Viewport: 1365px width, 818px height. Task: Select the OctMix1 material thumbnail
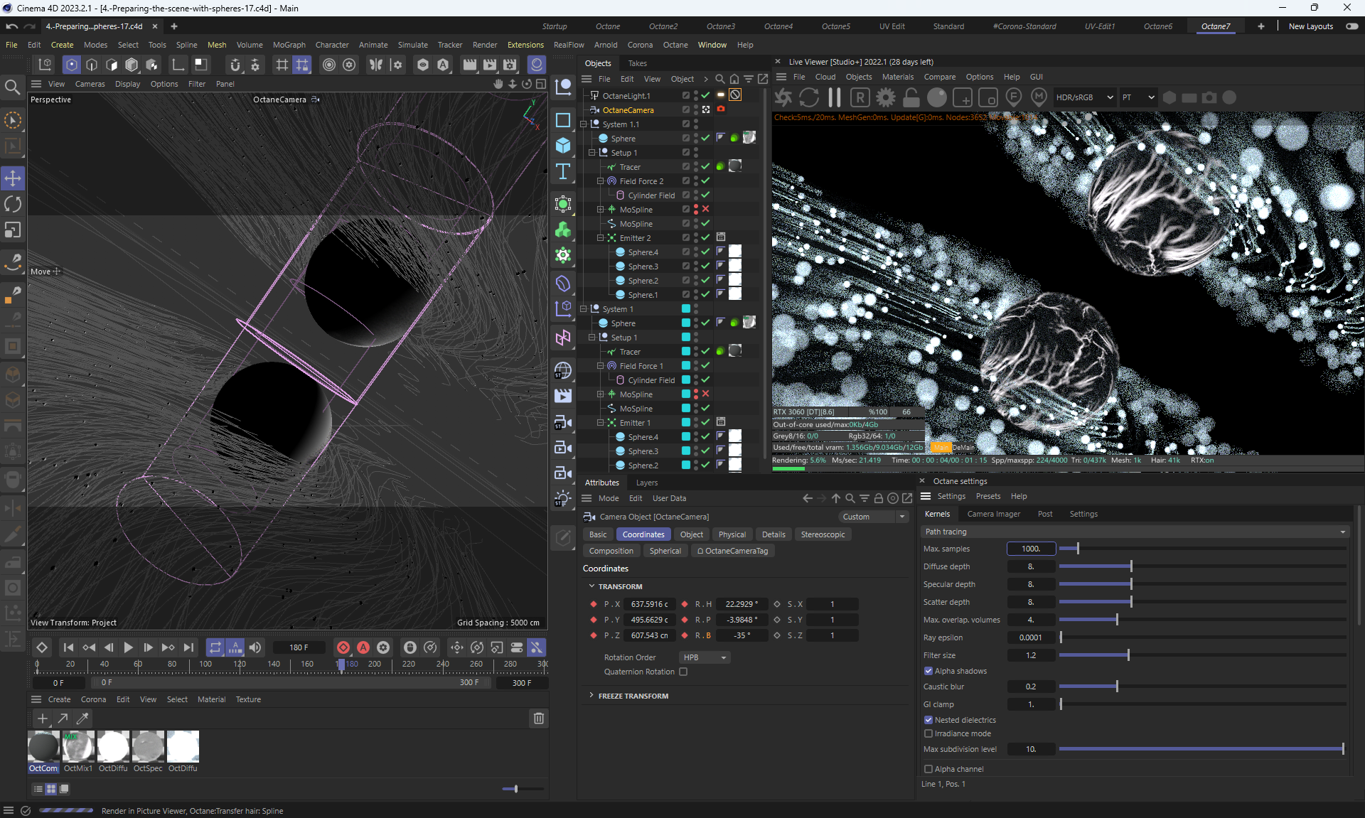pos(78,747)
